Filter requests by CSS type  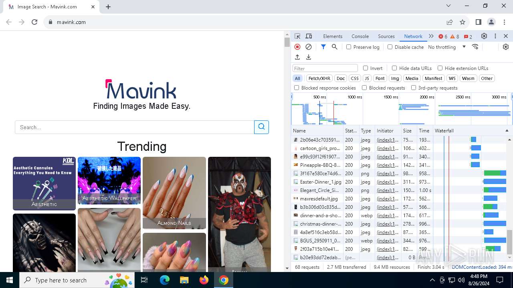click(x=355, y=78)
